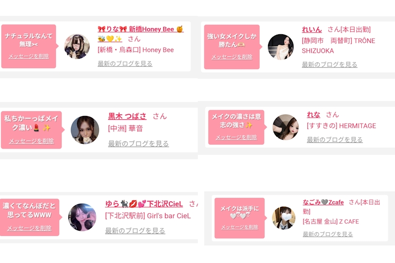The height and width of the screenshot is (263, 395).
Task: Open ゆら's profile photo thumbnail
Action: point(82,217)
